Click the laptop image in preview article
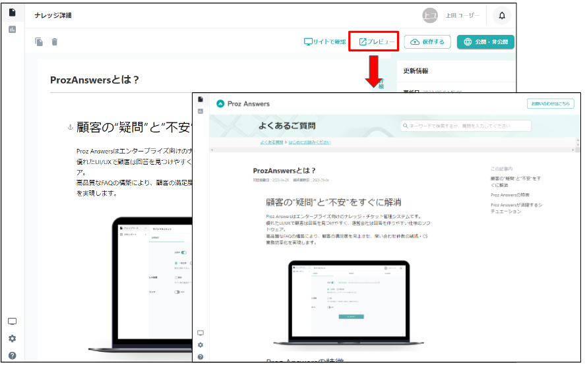This screenshot has height=365, width=585. pos(348,302)
